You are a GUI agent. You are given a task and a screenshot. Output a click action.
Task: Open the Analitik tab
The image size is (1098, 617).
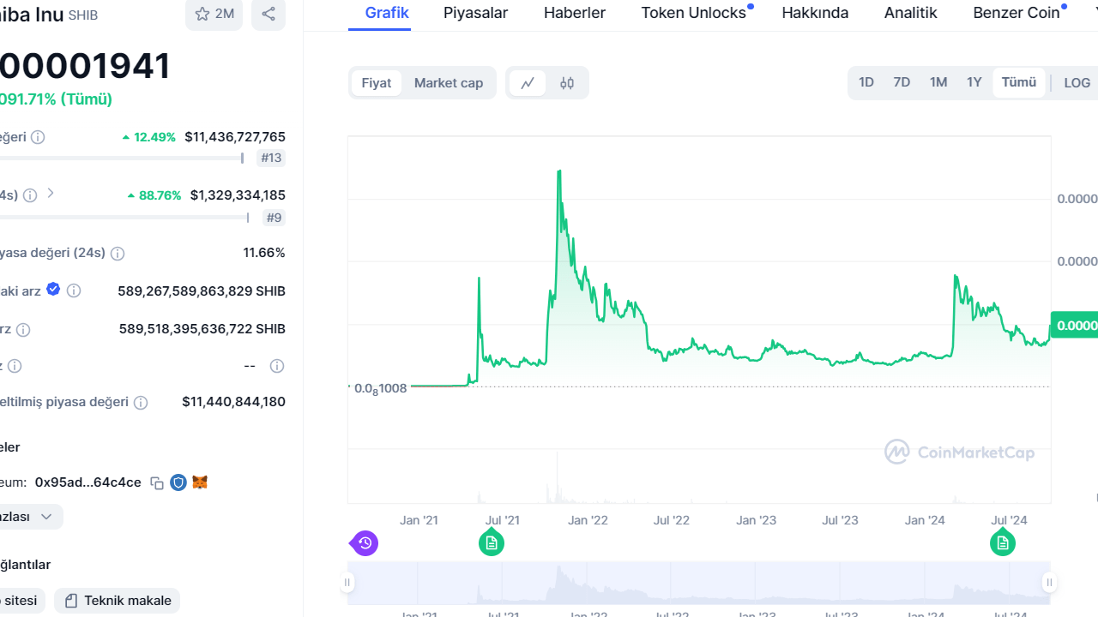pyautogui.click(x=911, y=13)
